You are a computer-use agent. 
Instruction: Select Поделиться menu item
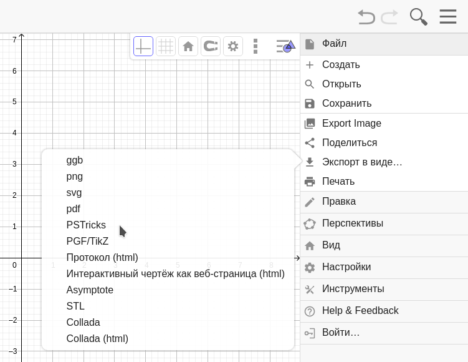pos(384,142)
